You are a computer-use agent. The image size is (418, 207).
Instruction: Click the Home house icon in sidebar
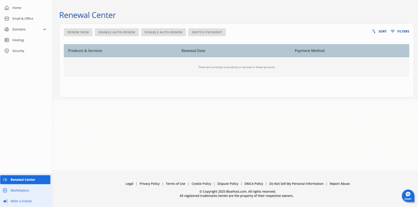coord(7,8)
